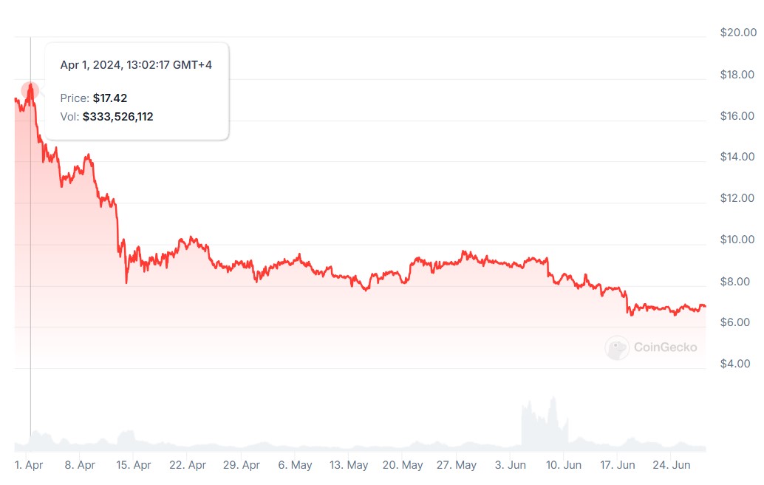This screenshot has width=764, height=485.
Task: Click the CoinGecko watermark text
Action: tap(665, 347)
